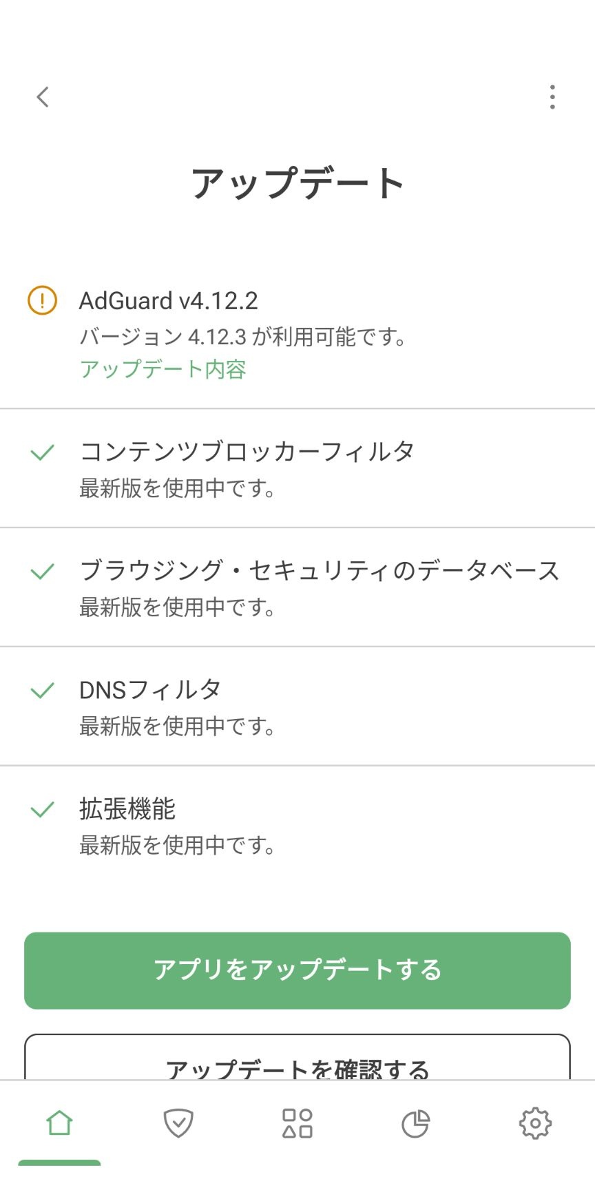Switch to the Protection shield tab
This screenshot has height=1190, width=595.
178,1123
